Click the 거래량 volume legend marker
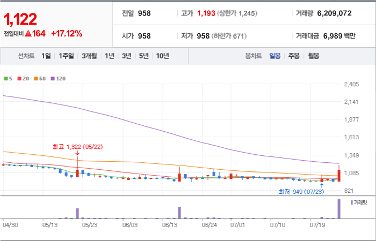376x241 pixels. coord(359,203)
